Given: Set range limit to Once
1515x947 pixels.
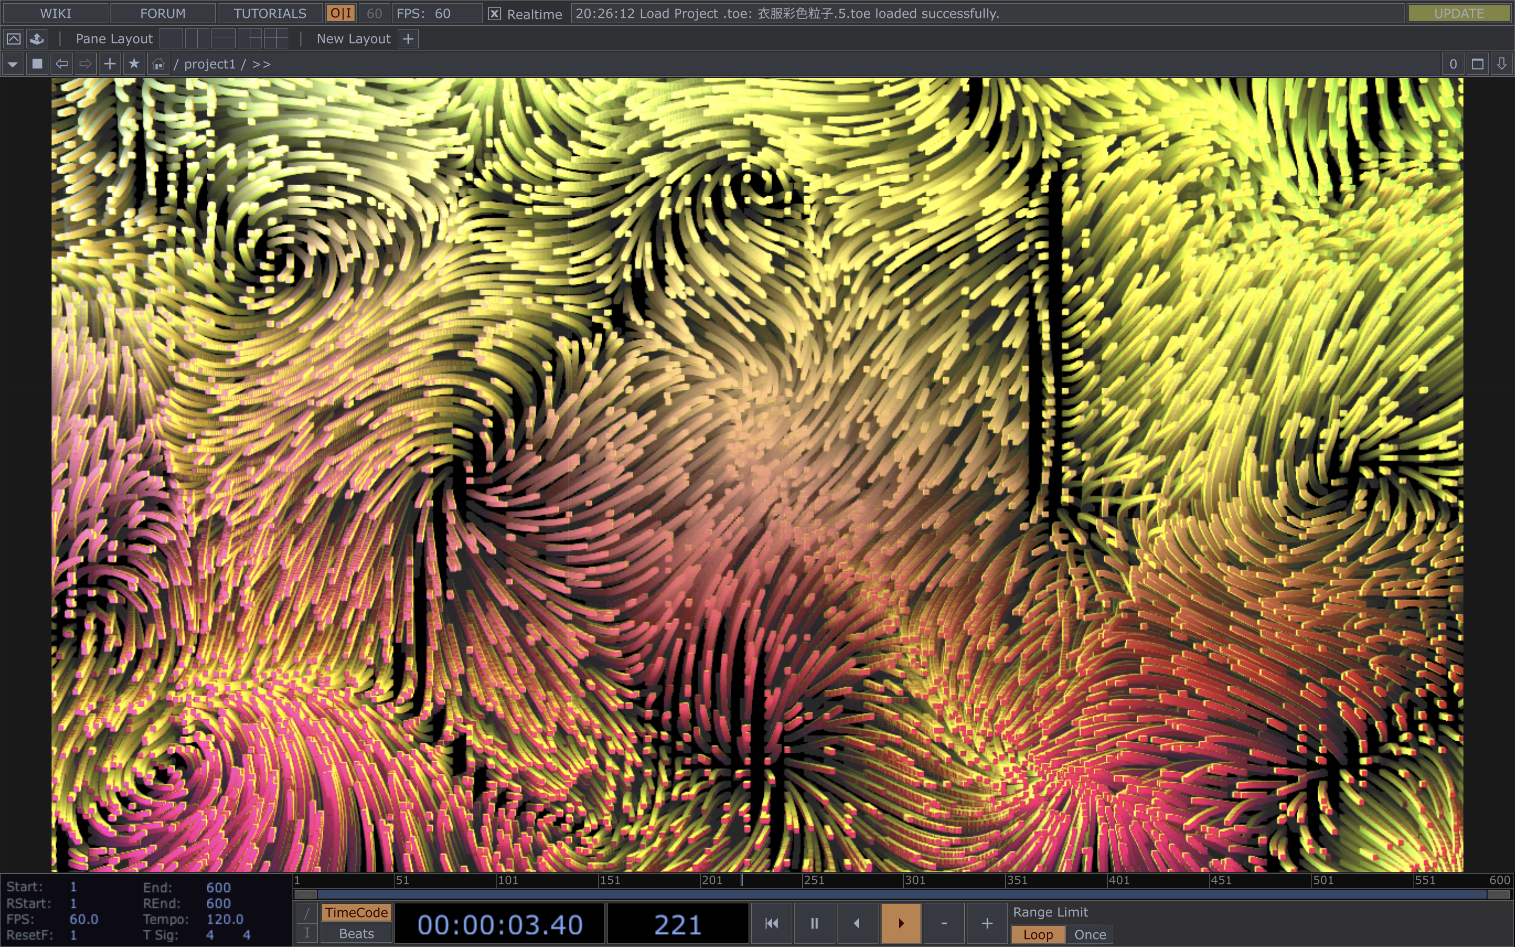Looking at the screenshot, I should pyautogui.click(x=1090, y=934).
